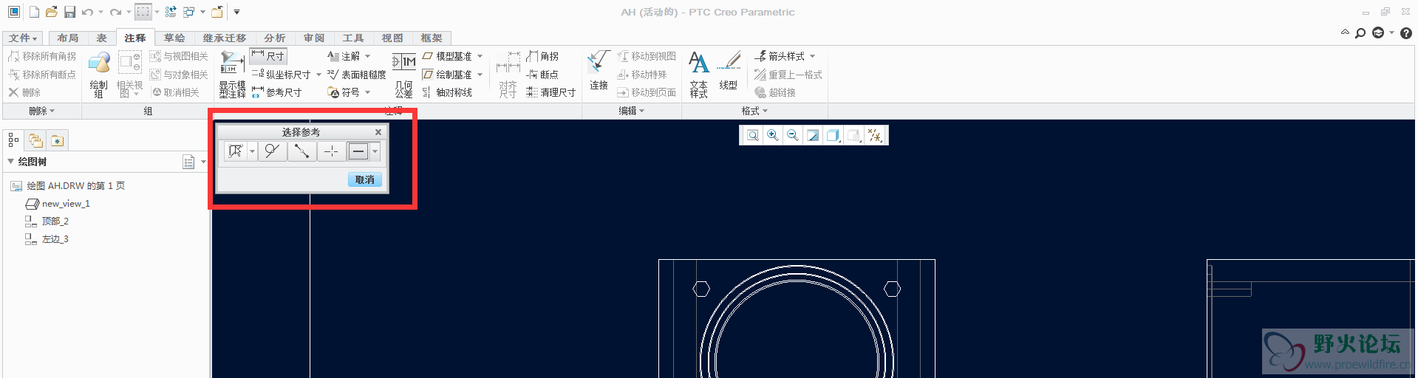Customize the quick access toolbar dropdown
Viewport: 1418px width, 378px height.
pyautogui.click(x=237, y=12)
